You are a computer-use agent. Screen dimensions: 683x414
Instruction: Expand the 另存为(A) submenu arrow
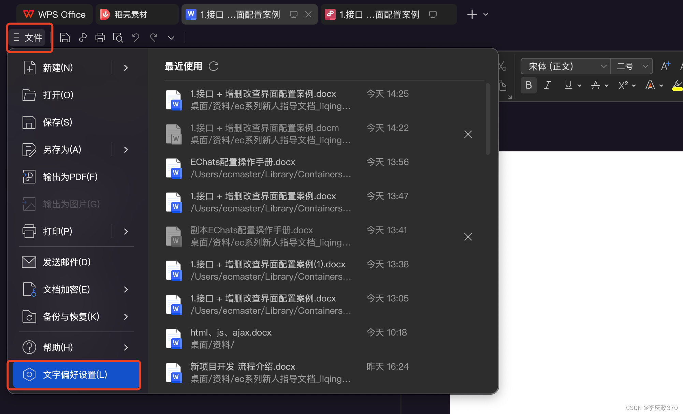(x=126, y=150)
